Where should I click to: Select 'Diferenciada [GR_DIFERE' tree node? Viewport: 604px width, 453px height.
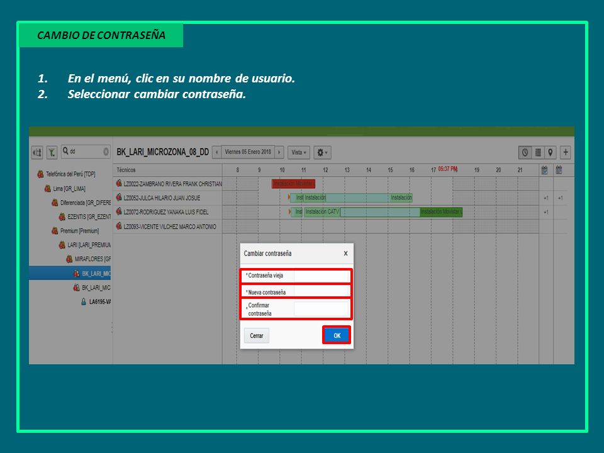click(86, 203)
